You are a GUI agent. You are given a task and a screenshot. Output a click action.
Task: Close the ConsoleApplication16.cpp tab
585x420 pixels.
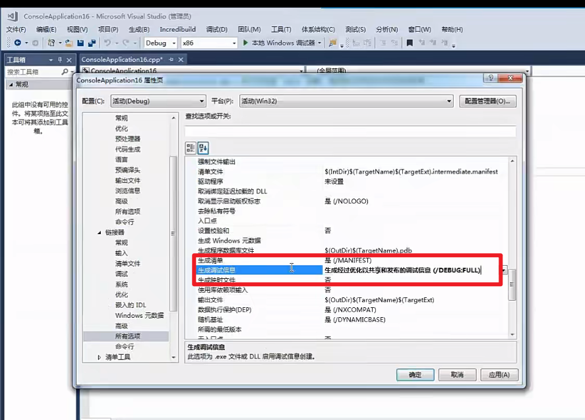181,59
